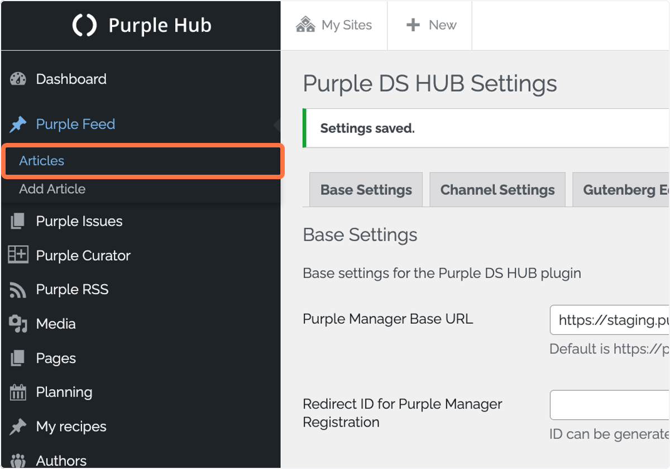Click the Redirect ID for Purple Manager field
Screen dimensions: 670x469
tap(610, 405)
